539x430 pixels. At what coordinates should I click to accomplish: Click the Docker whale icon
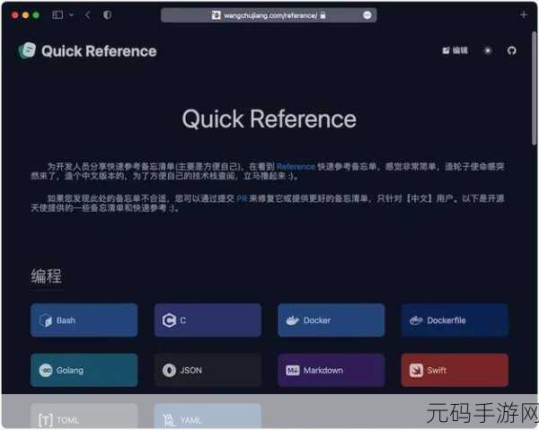click(x=293, y=320)
